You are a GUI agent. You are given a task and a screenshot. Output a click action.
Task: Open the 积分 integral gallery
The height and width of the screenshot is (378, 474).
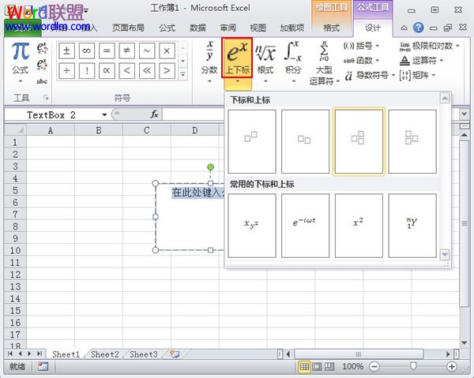(293, 58)
